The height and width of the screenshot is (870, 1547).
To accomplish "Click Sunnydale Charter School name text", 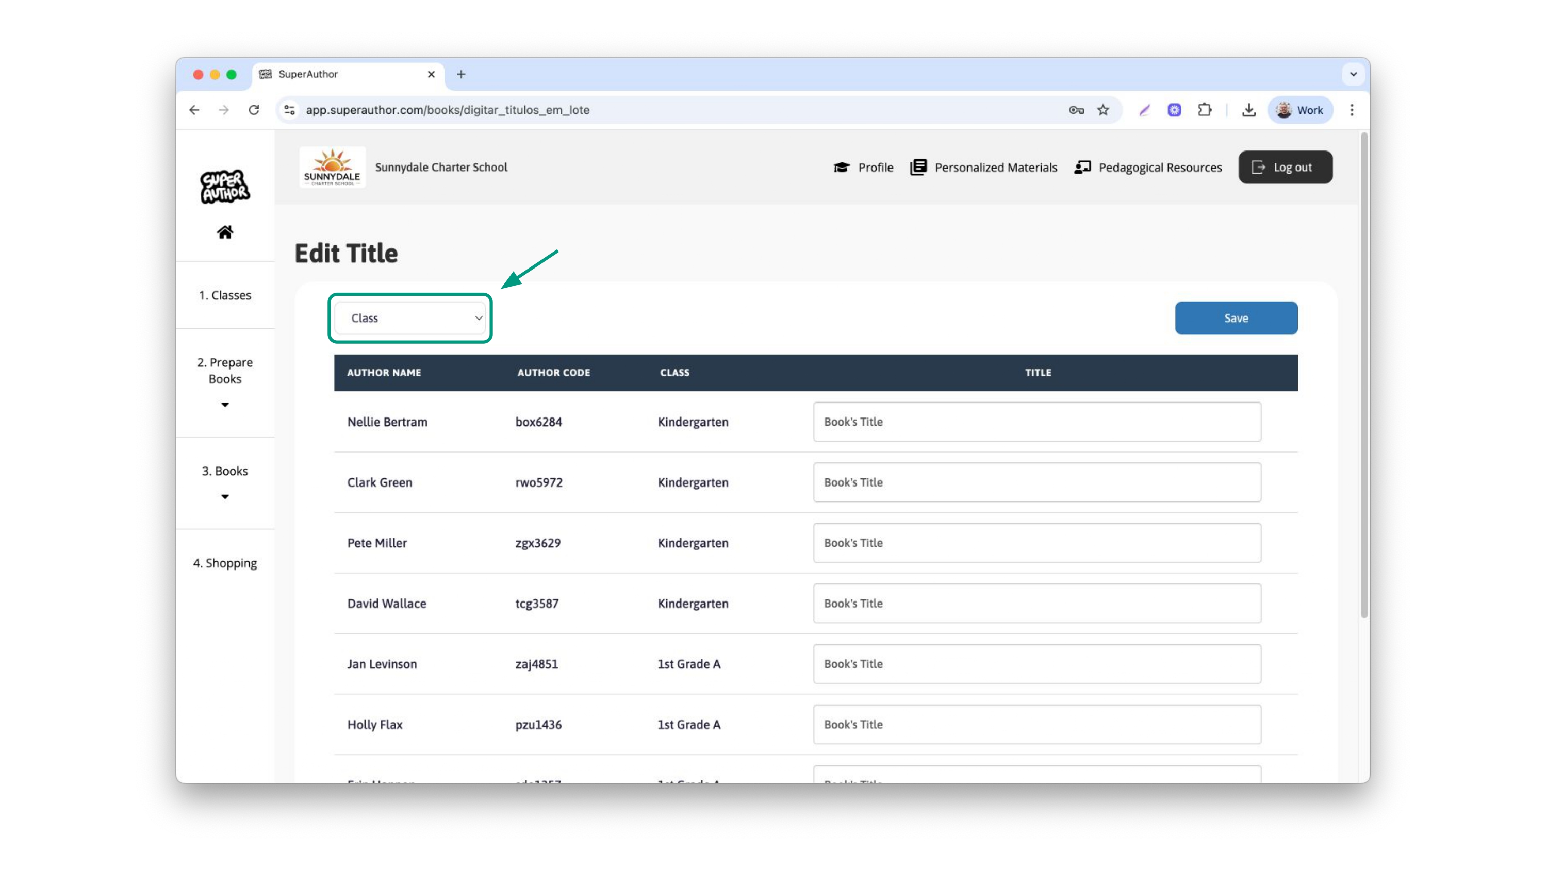I will 441,168.
